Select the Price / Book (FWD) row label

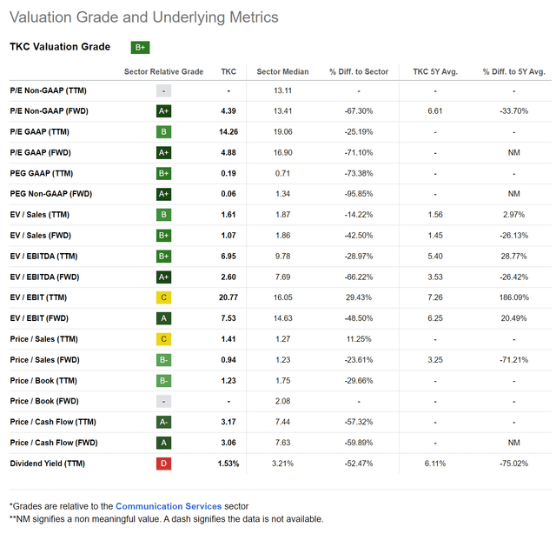coord(44,401)
